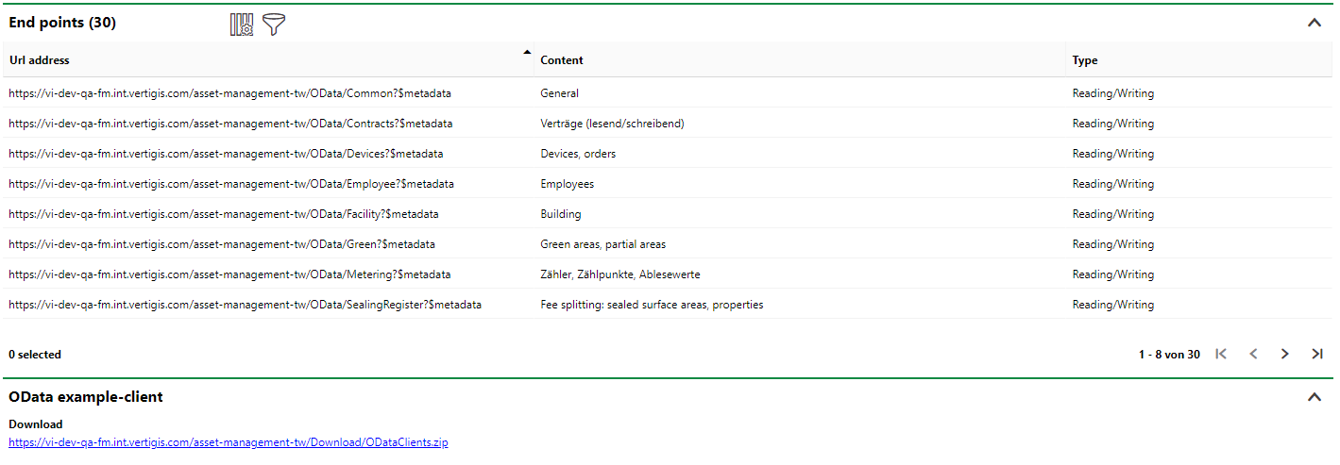
Task: Collapse the End points section
Action: click(x=1314, y=23)
